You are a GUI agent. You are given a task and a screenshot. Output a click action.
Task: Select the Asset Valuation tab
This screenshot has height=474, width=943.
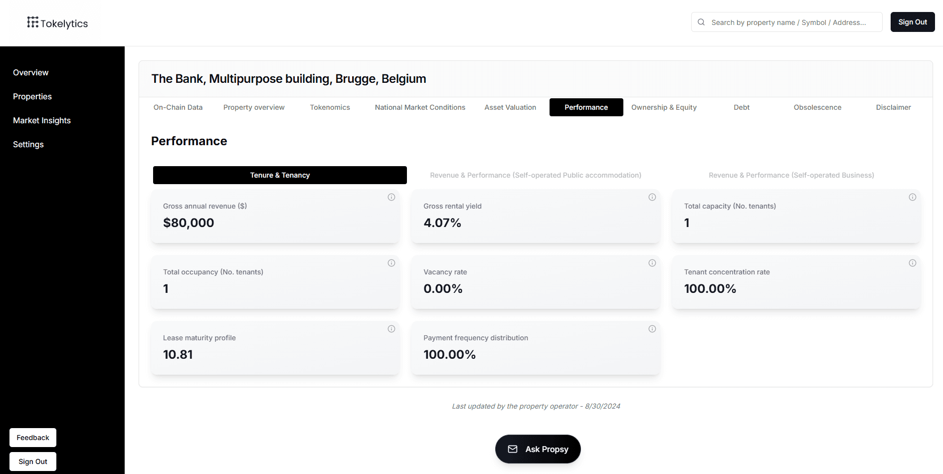click(510, 107)
